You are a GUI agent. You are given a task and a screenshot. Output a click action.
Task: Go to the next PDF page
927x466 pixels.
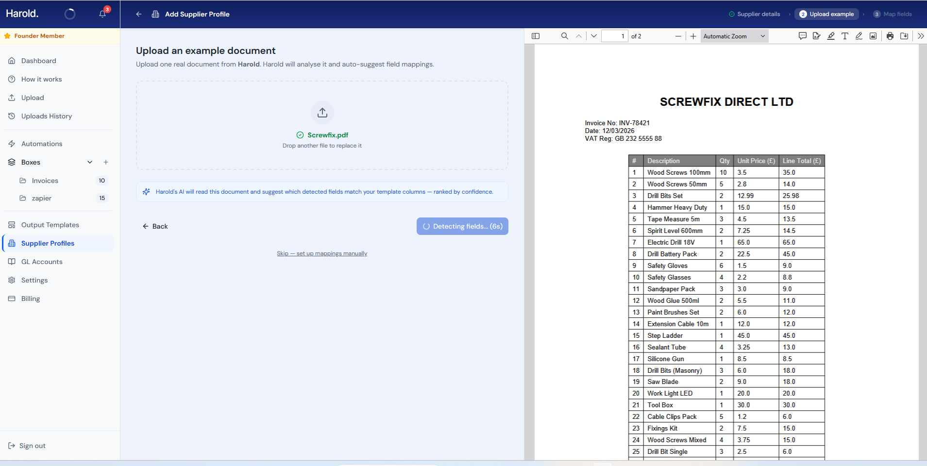593,36
